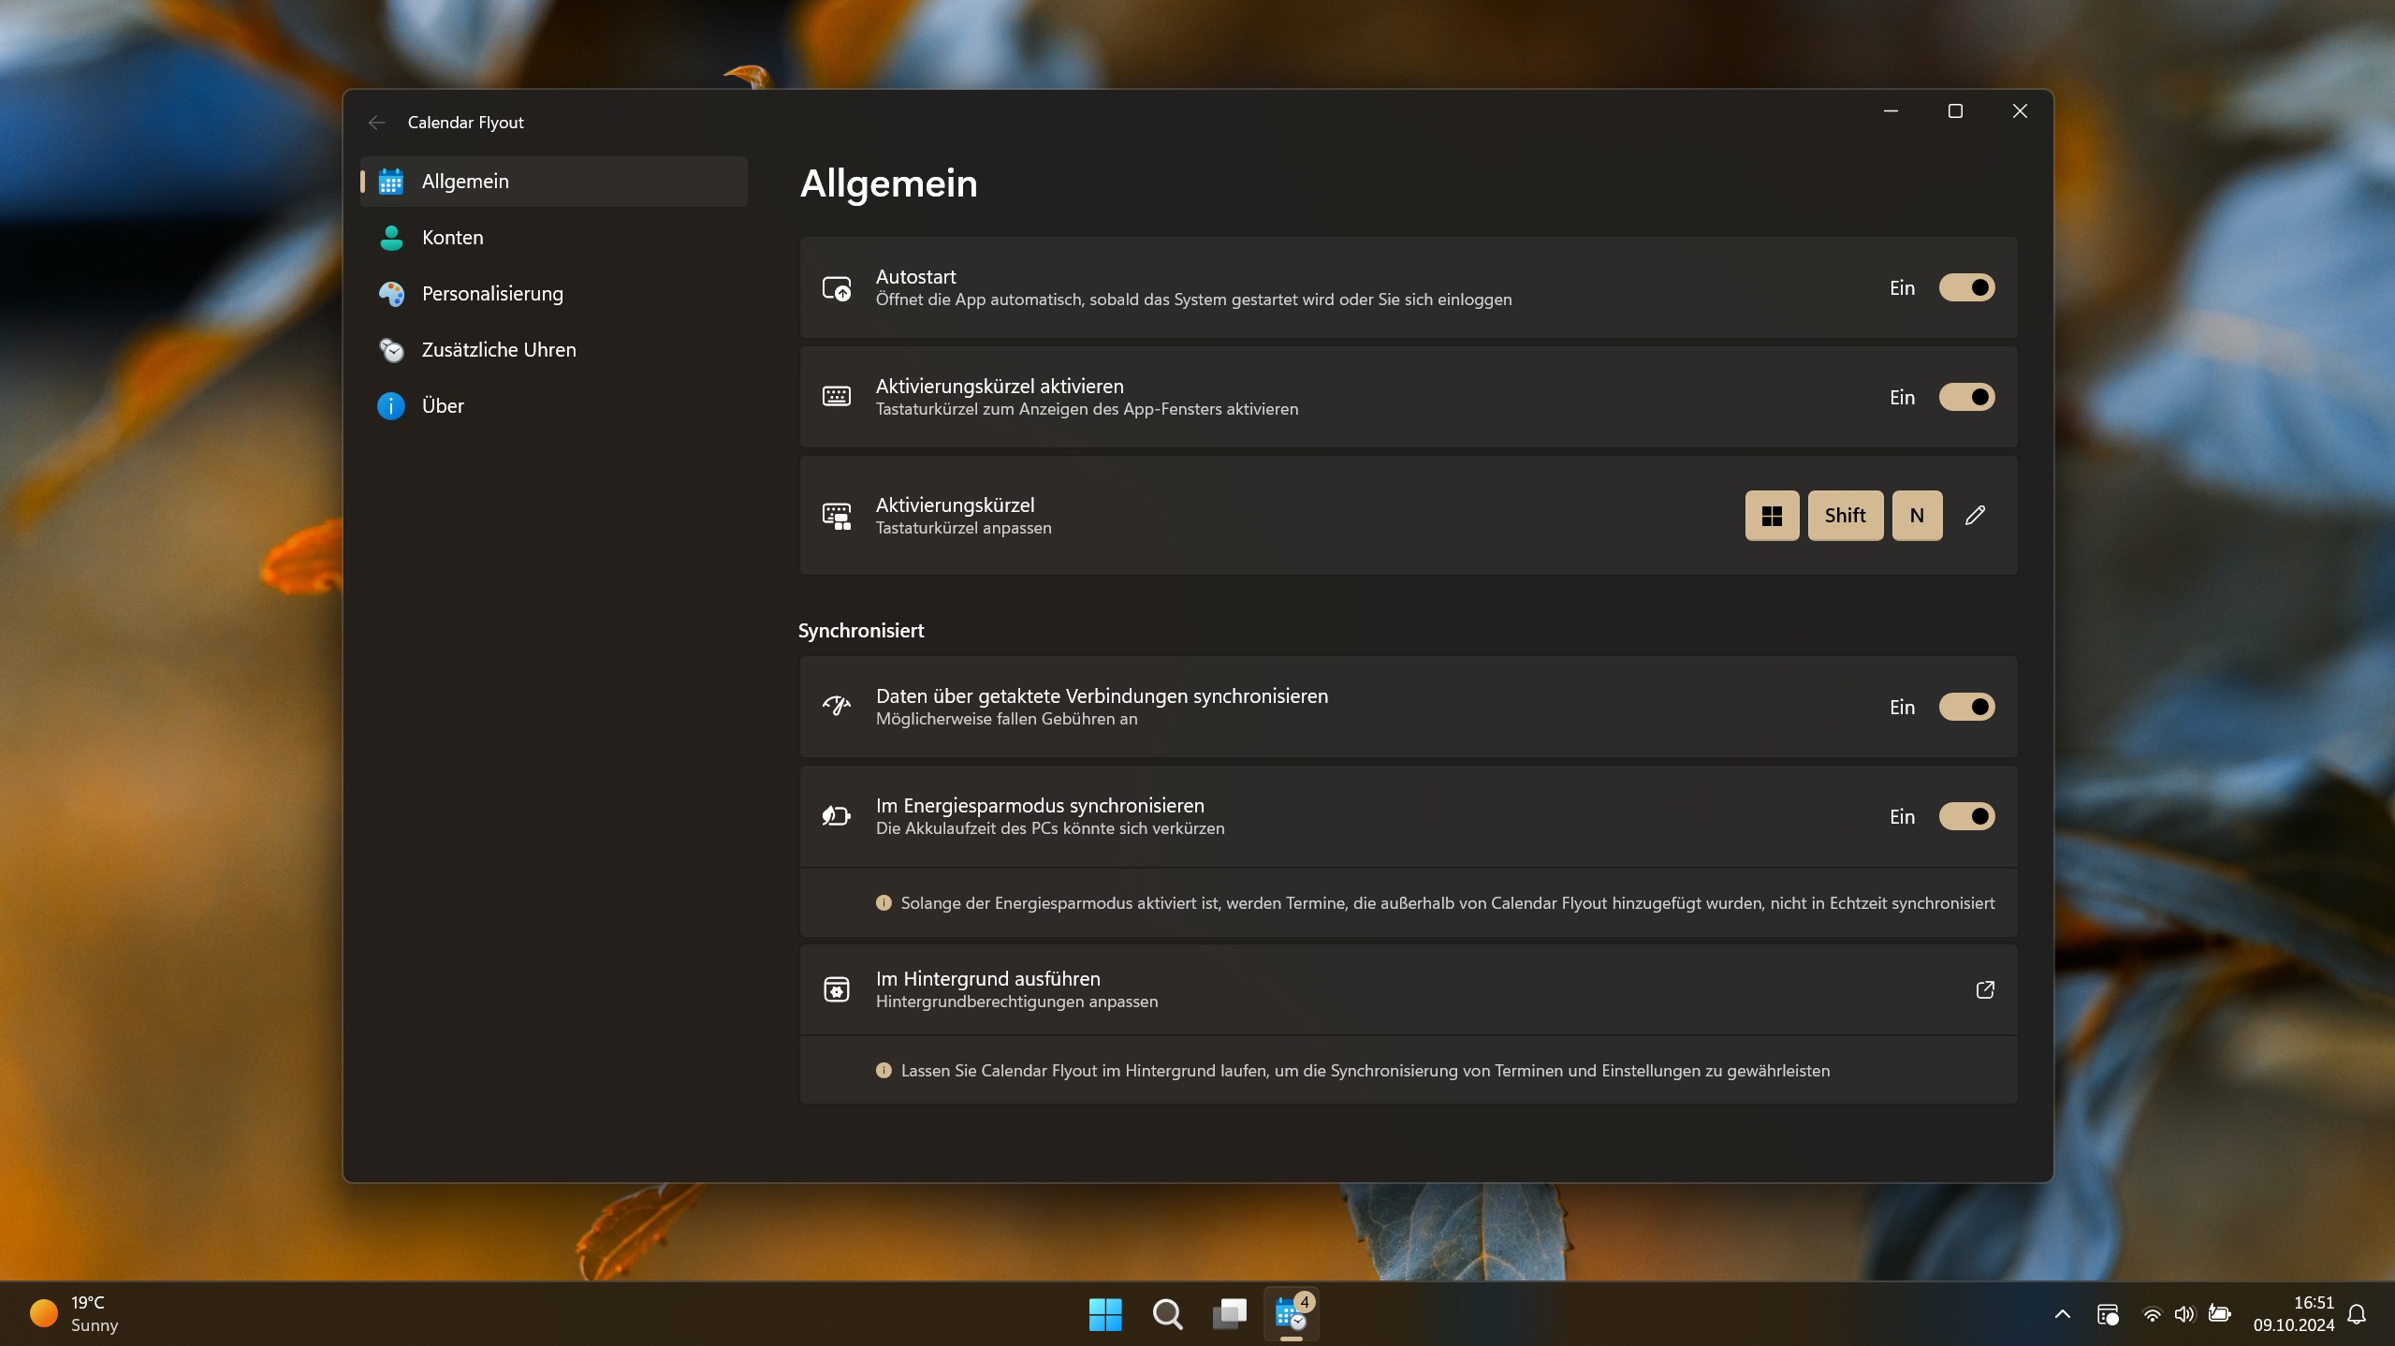Click the battery tray icon

click(x=2219, y=1315)
